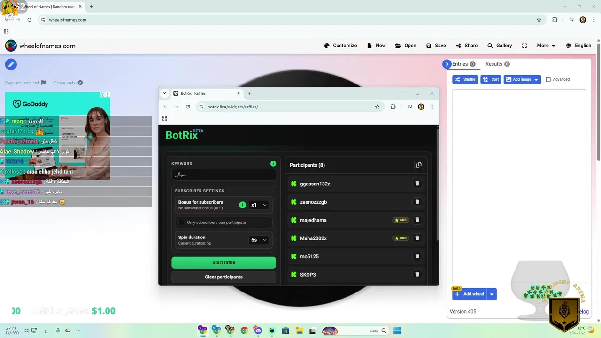This screenshot has width=601, height=338.
Task: Open the x1 bonus multiplier dropdown
Action: click(259, 205)
